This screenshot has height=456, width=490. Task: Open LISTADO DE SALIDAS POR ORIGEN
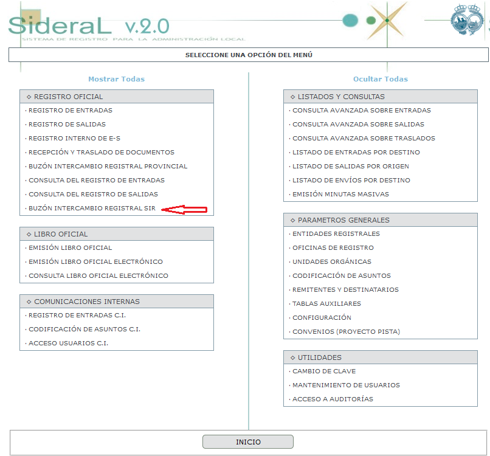[351, 166]
